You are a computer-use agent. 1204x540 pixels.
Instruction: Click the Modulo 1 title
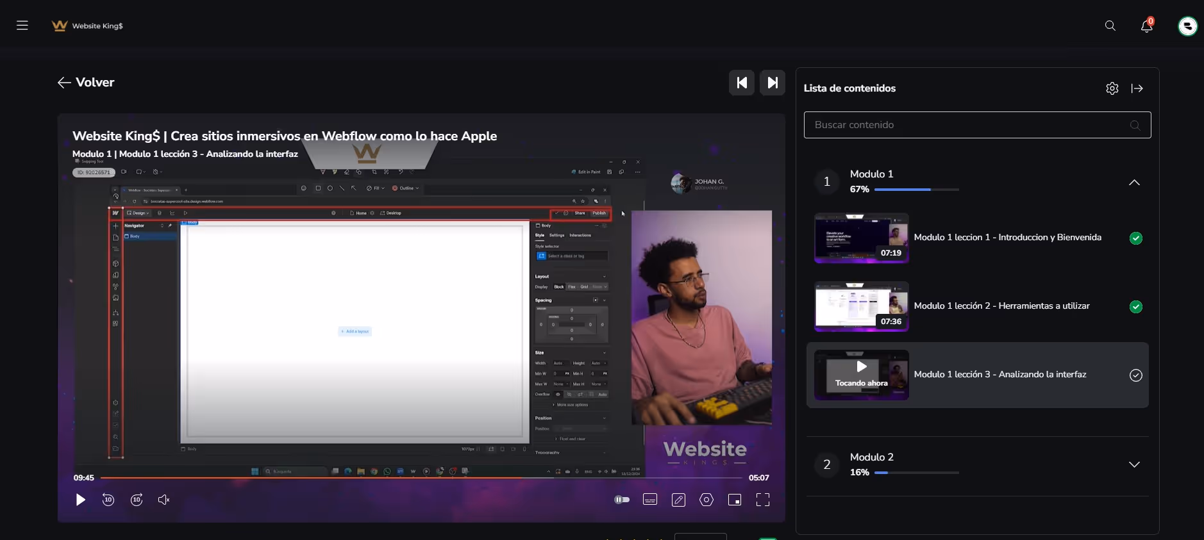871,174
